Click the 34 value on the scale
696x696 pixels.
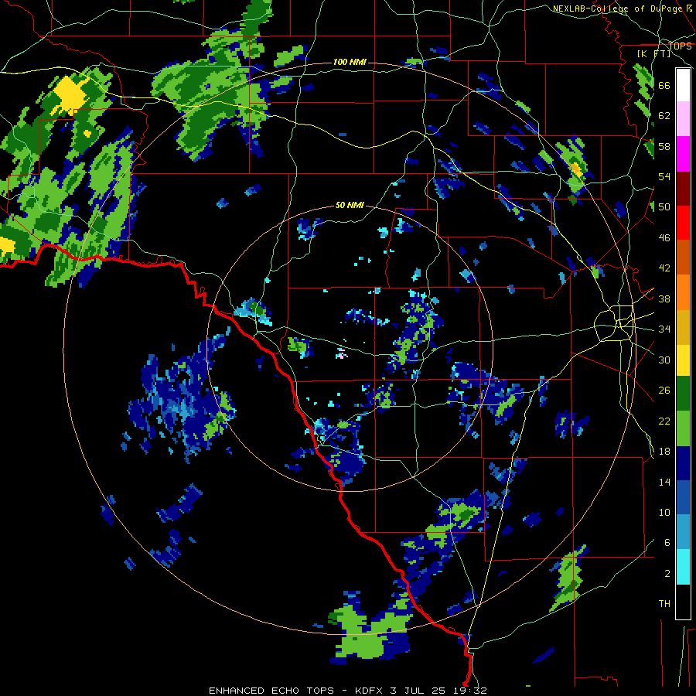[664, 329]
